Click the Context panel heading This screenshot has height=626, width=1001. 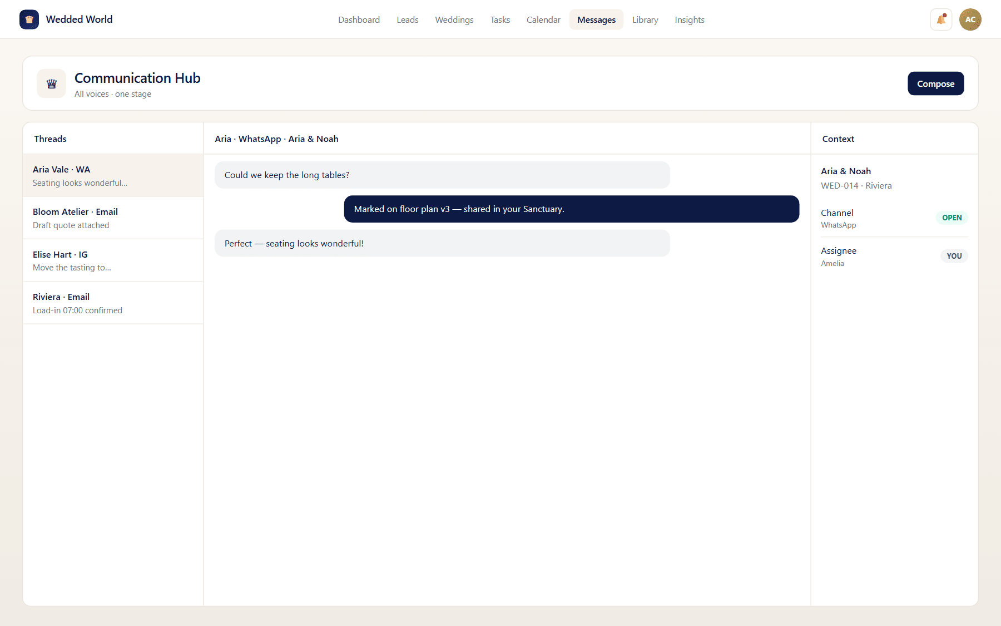pos(838,139)
